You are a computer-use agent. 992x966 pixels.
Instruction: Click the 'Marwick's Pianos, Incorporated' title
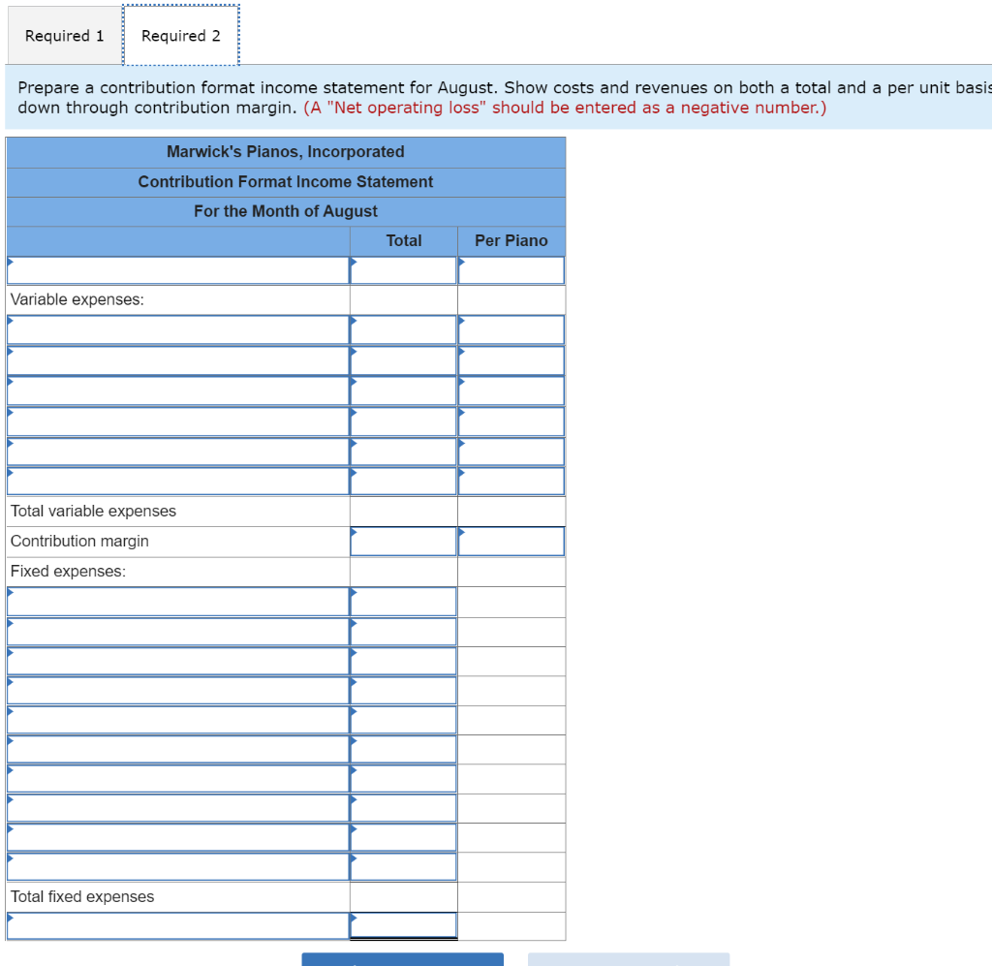coord(286,152)
